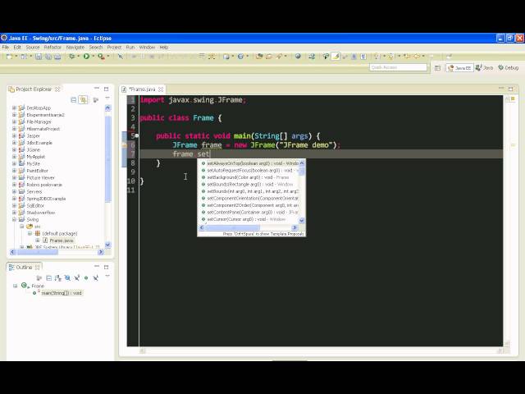
Task: Open the Source menu
Action: click(x=33, y=48)
